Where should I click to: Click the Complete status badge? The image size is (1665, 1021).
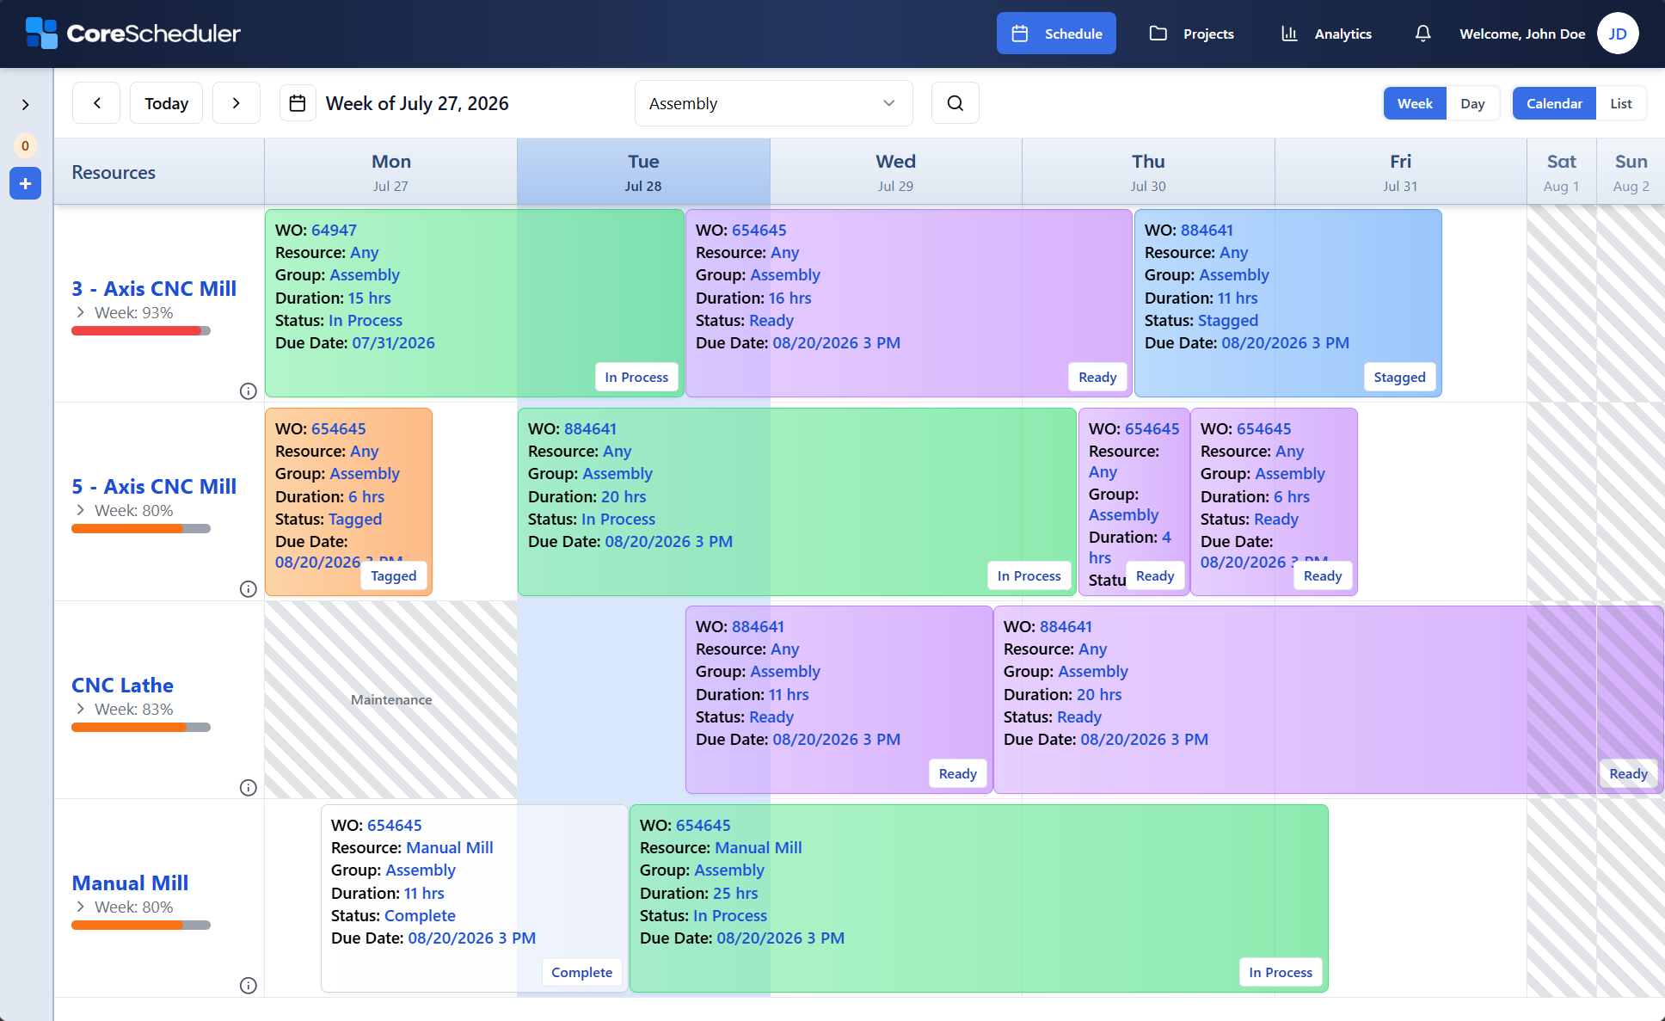(581, 973)
